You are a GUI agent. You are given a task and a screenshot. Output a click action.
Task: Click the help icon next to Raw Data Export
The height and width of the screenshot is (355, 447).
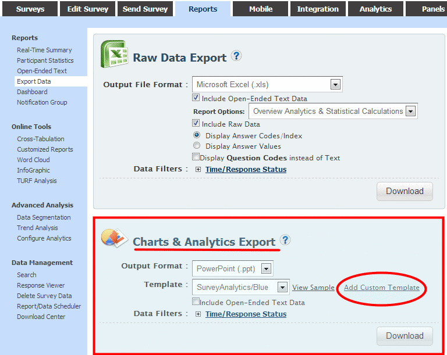[236, 56]
